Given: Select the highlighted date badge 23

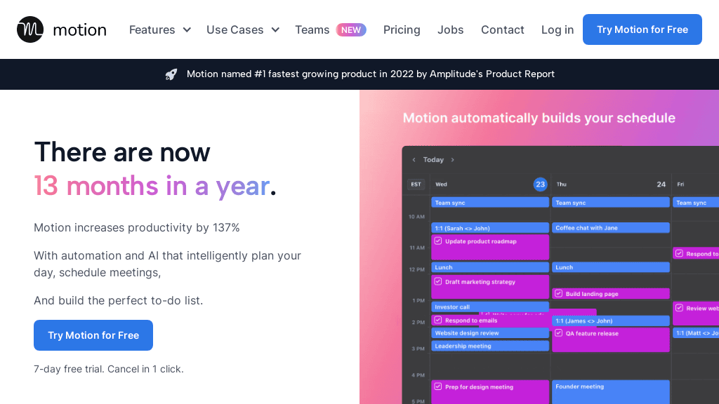Looking at the screenshot, I should click(541, 184).
